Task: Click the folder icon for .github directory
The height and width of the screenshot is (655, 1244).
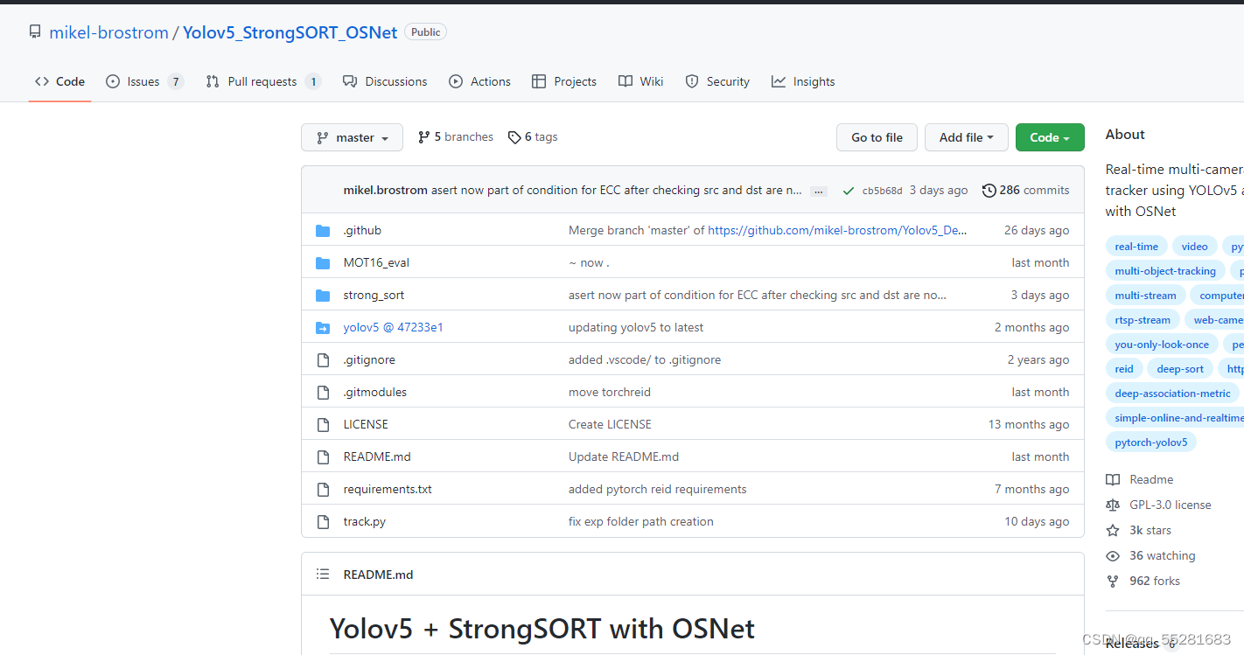Action: click(x=323, y=230)
